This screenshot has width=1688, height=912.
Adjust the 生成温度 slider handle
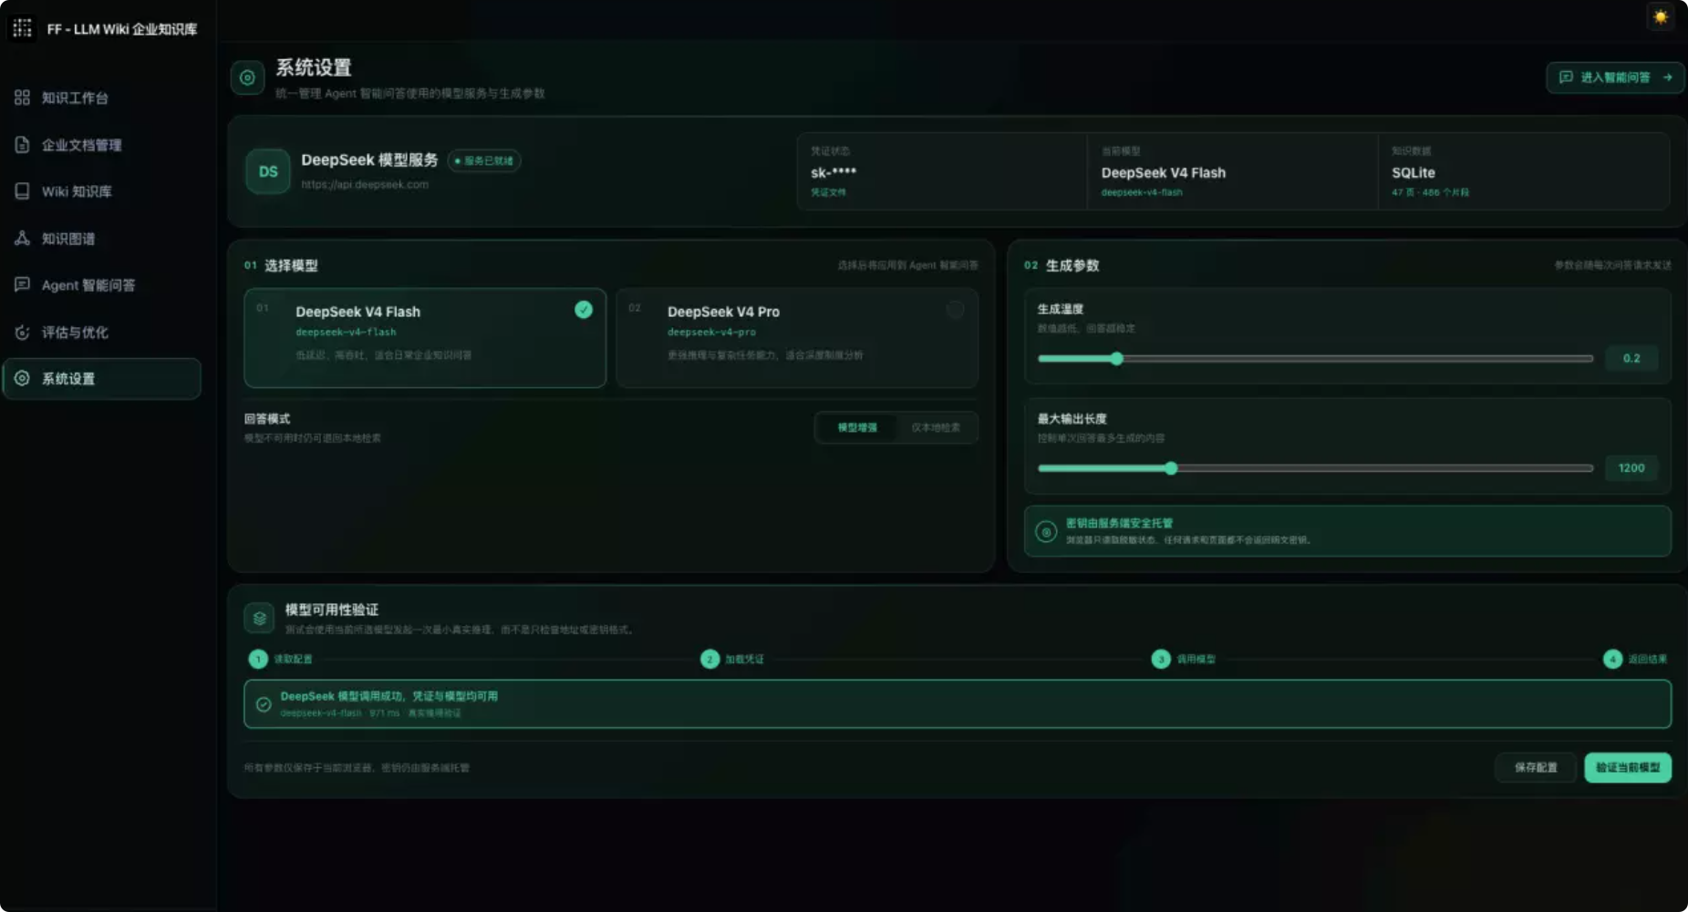tap(1116, 358)
